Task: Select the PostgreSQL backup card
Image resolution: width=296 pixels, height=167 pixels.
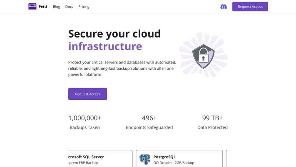Action: click(x=179, y=159)
